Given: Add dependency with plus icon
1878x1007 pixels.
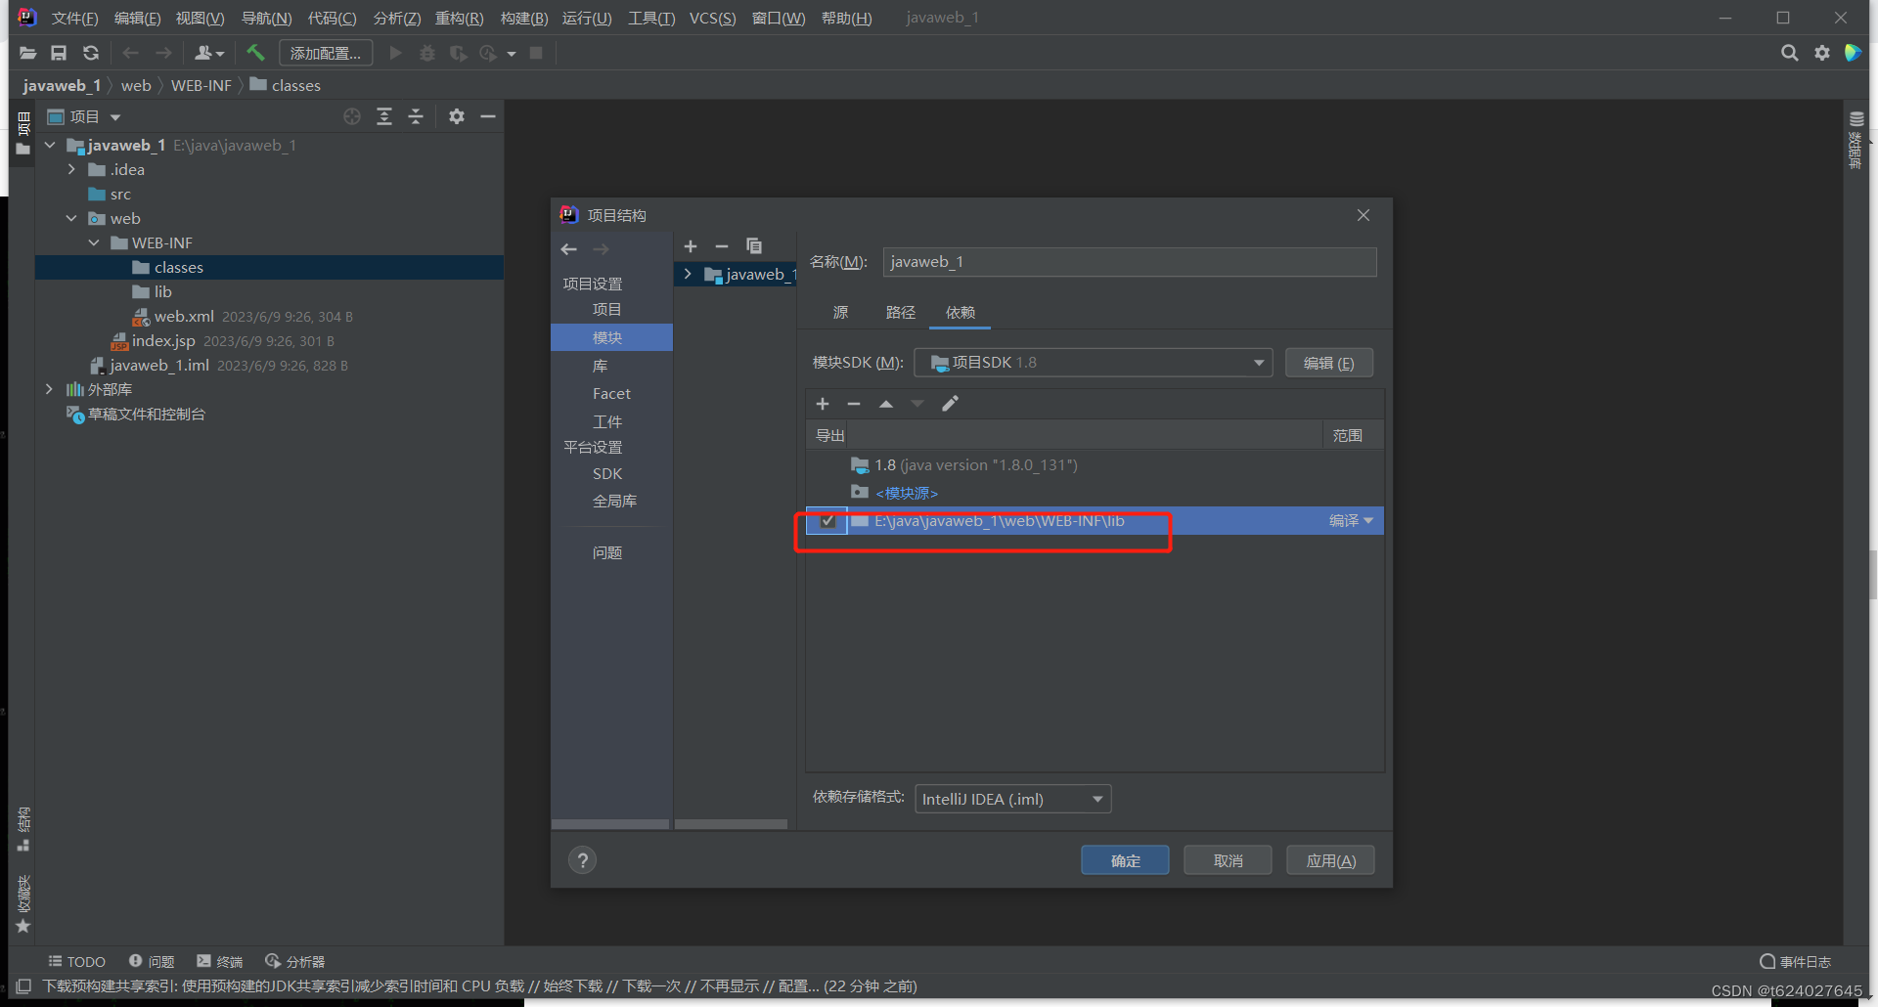Looking at the screenshot, I should (x=823, y=404).
